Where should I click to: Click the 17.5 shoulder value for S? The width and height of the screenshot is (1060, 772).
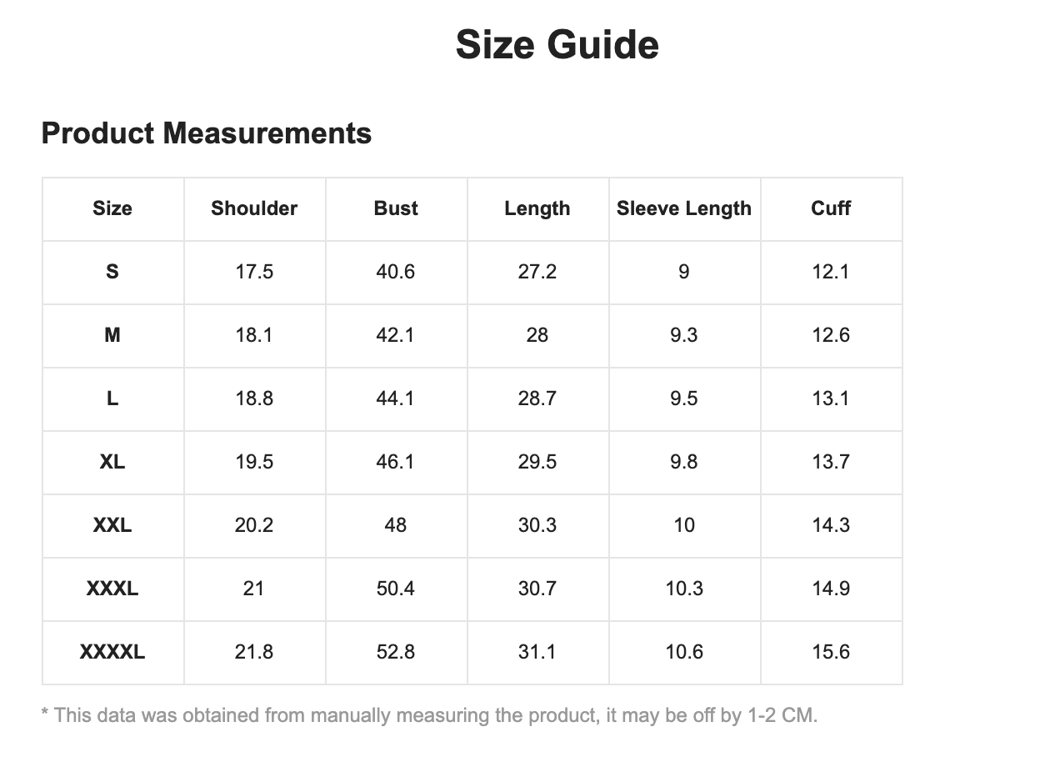[254, 272]
